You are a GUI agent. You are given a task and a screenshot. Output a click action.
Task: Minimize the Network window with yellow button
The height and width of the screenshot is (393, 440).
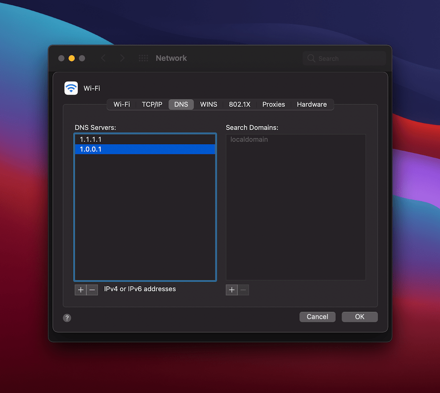[x=72, y=58]
